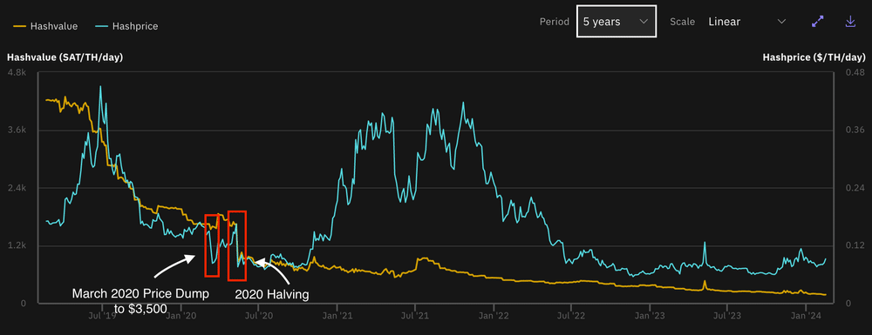Download the chart data
The width and height of the screenshot is (872, 335).
849,22
